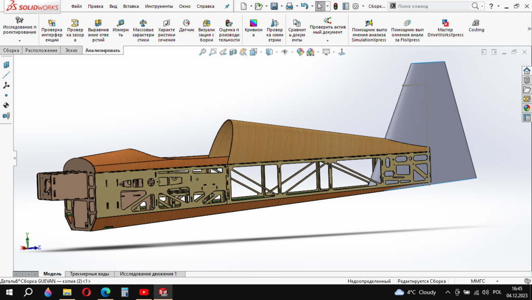Expand the Исследование проектирования dropdown arrow

pos(20,40)
